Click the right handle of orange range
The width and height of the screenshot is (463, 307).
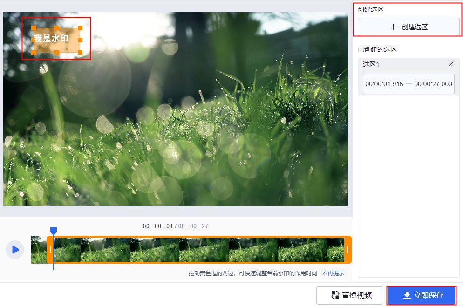point(348,250)
